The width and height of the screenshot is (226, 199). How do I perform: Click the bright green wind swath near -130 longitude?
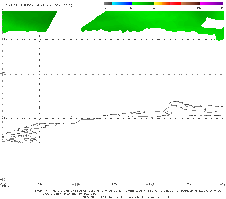[150, 20]
